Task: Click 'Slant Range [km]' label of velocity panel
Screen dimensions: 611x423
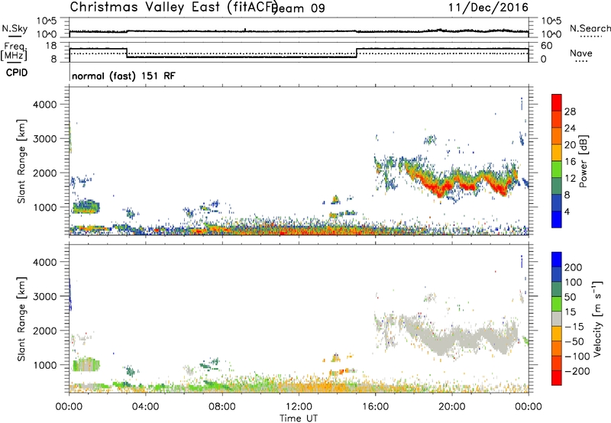Action: [x=21, y=318]
